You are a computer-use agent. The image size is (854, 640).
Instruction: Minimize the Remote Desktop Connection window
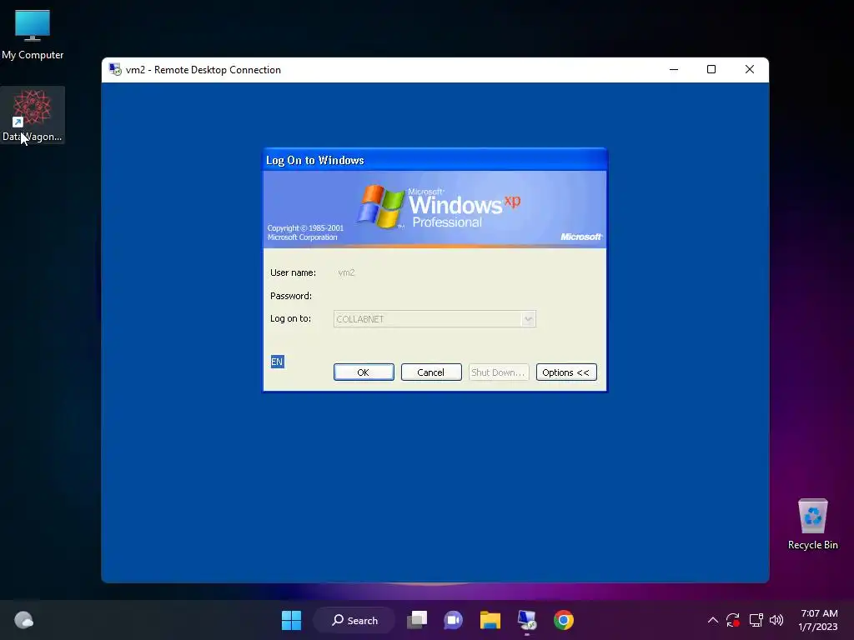[674, 70]
